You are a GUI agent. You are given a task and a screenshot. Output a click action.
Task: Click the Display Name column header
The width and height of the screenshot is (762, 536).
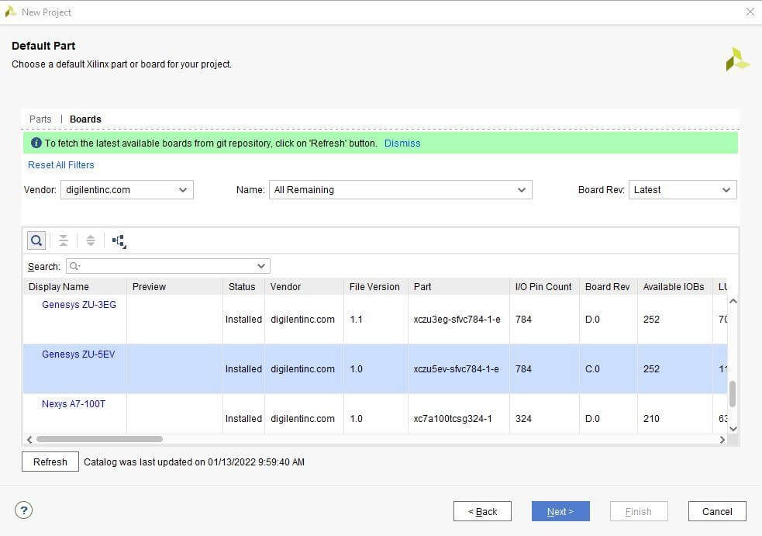(59, 287)
